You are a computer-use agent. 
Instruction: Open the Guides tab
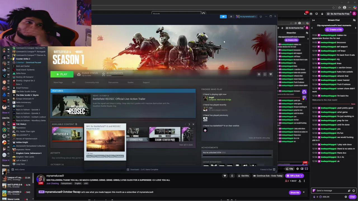130,82
